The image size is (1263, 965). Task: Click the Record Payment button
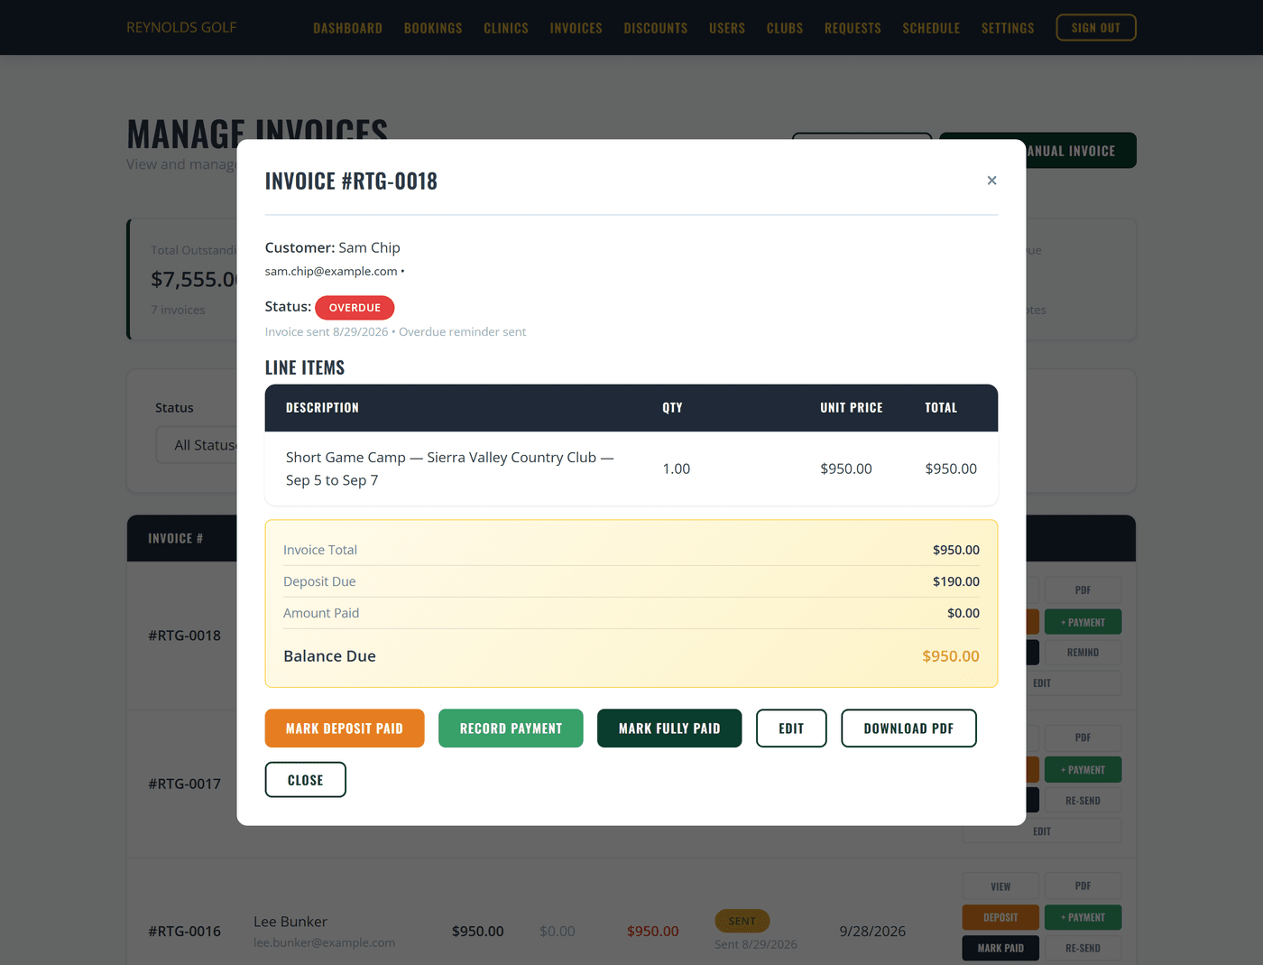click(511, 728)
